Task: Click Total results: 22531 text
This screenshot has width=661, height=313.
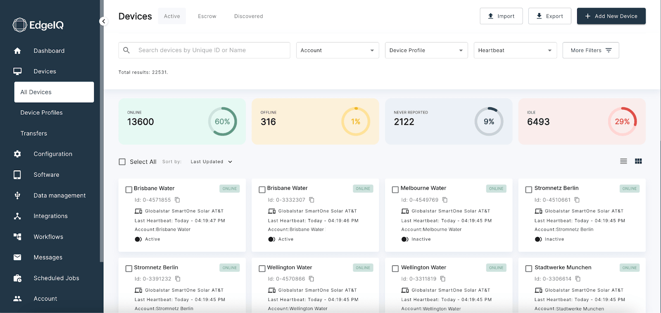Action: click(143, 72)
